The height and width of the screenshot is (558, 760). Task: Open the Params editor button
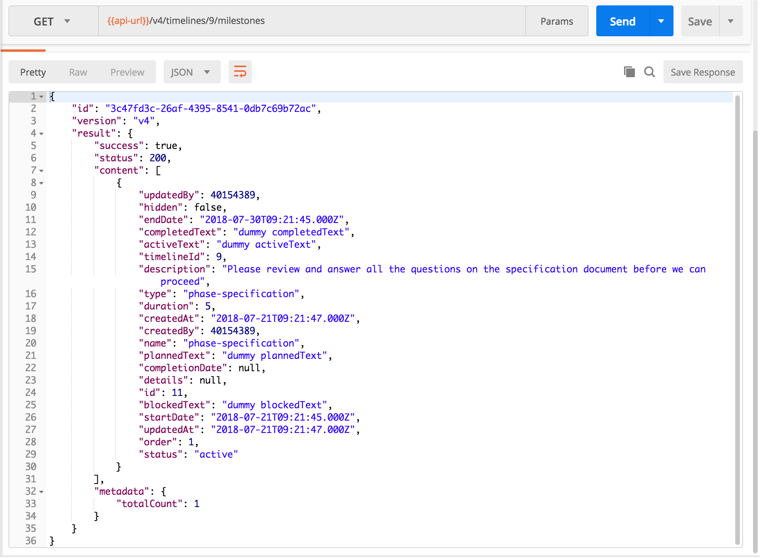(556, 21)
